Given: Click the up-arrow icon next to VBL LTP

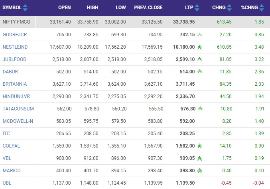Looking at the screenshot, I should point(199,158).
